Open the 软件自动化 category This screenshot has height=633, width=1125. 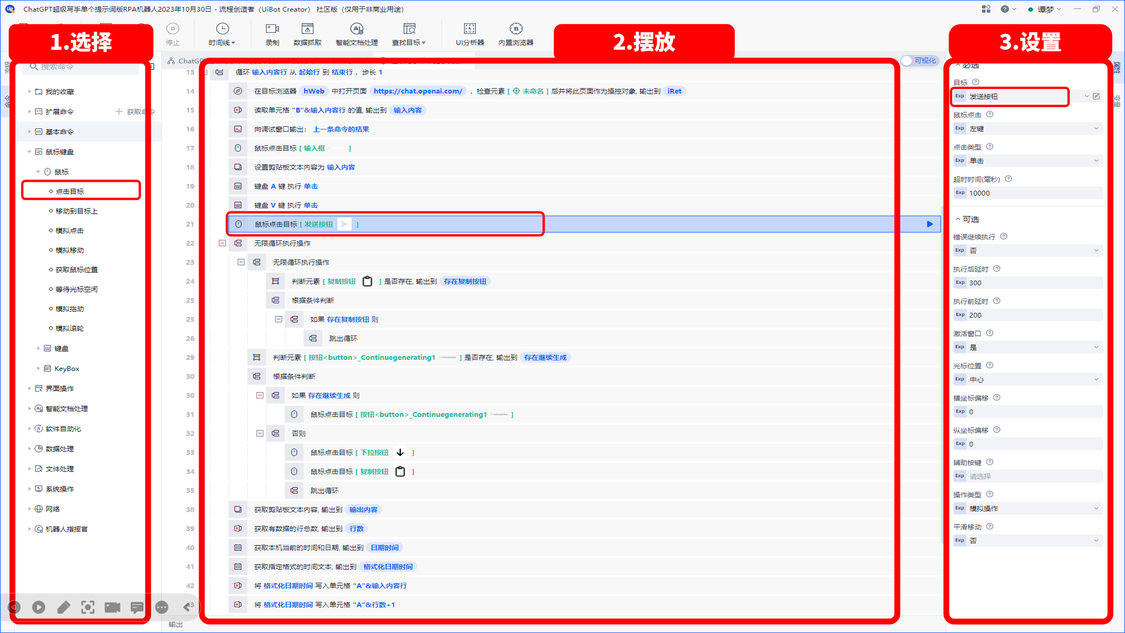click(63, 428)
